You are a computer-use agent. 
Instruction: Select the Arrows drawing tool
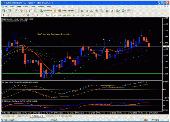point(47,15)
